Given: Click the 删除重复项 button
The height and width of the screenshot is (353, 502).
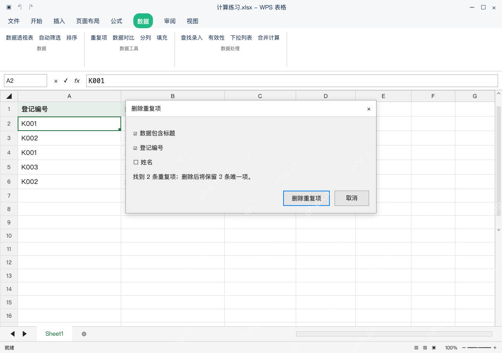Looking at the screenshot, I should point(306,198).
